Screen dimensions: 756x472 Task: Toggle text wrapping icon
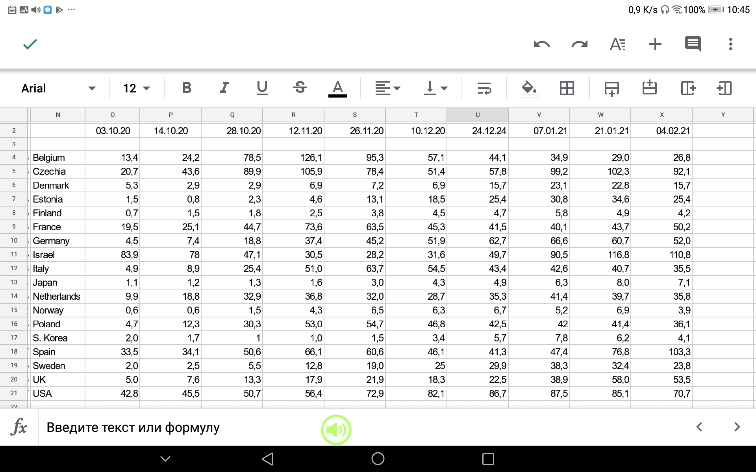pyautogui.click(x=484, y=88)
